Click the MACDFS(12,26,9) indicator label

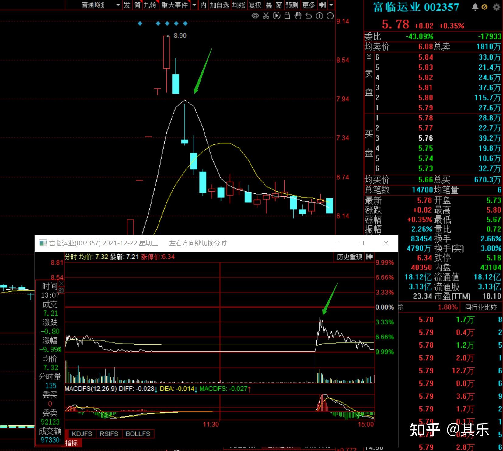[91, 389]
